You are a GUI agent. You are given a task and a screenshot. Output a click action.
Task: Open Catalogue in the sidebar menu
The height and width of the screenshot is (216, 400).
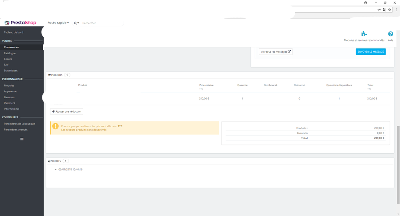pos(10,53)
